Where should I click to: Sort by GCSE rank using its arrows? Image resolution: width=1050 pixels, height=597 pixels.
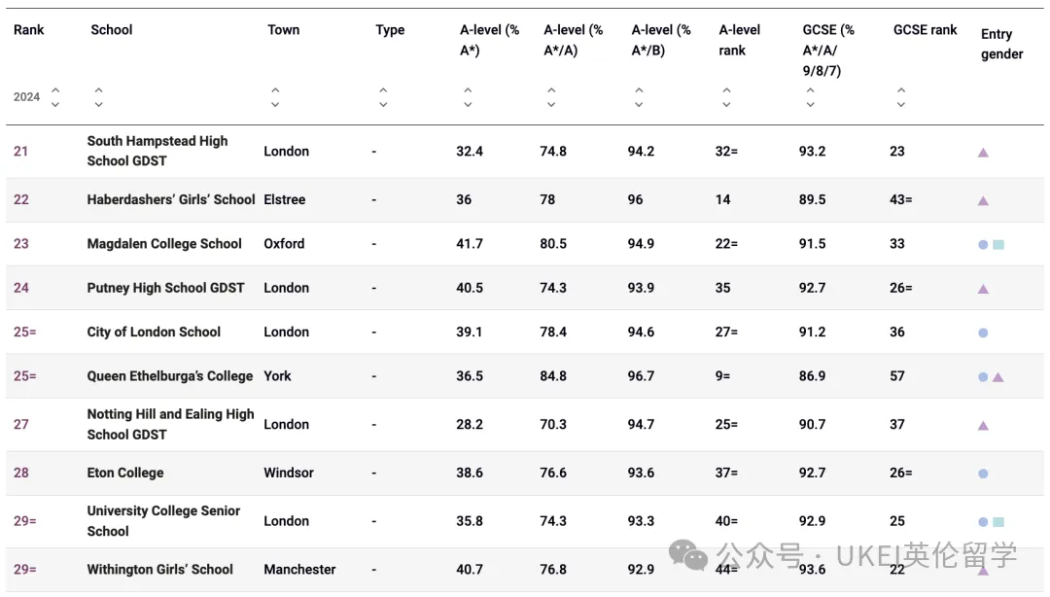(901, 97)
